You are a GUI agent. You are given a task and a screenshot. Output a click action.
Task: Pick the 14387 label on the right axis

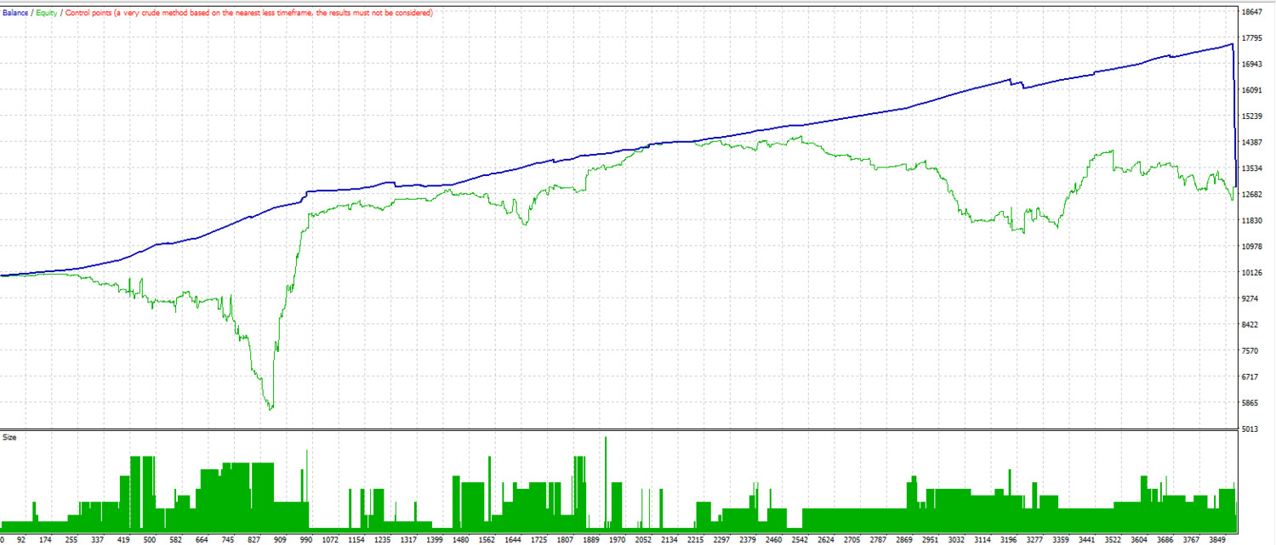1252,142
